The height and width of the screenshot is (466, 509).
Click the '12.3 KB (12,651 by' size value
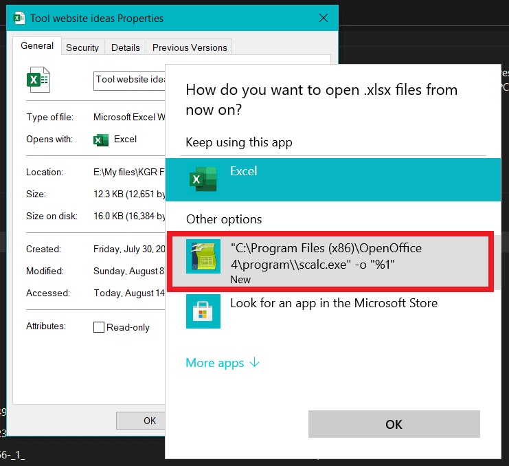[x=129, y=194]
